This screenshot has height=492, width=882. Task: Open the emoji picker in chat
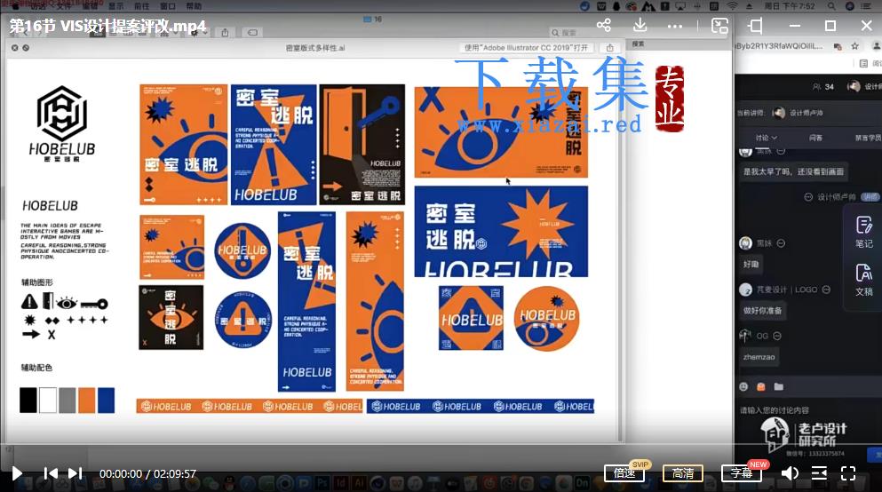tap(743, 387)
